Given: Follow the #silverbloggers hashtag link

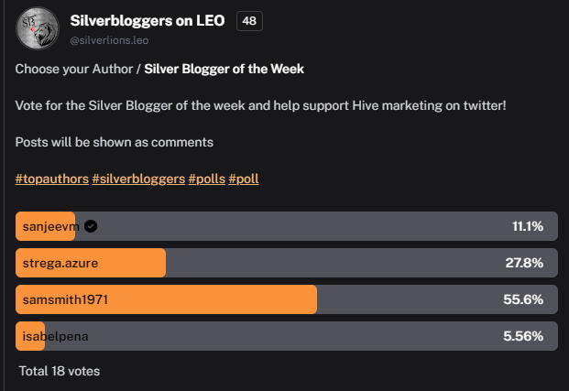Looking at the screenshot, I should pos(138,179).
